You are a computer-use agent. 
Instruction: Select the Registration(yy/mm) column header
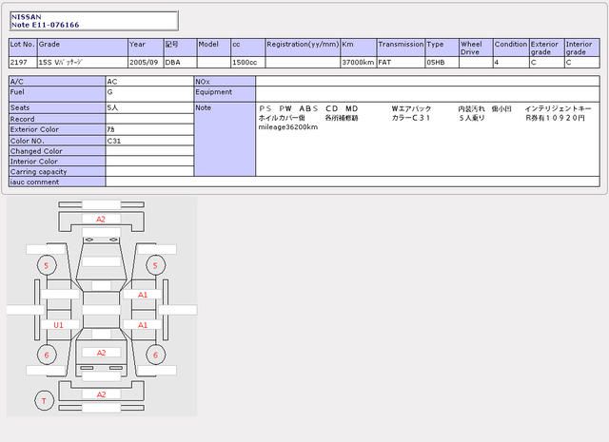(303, 48)
